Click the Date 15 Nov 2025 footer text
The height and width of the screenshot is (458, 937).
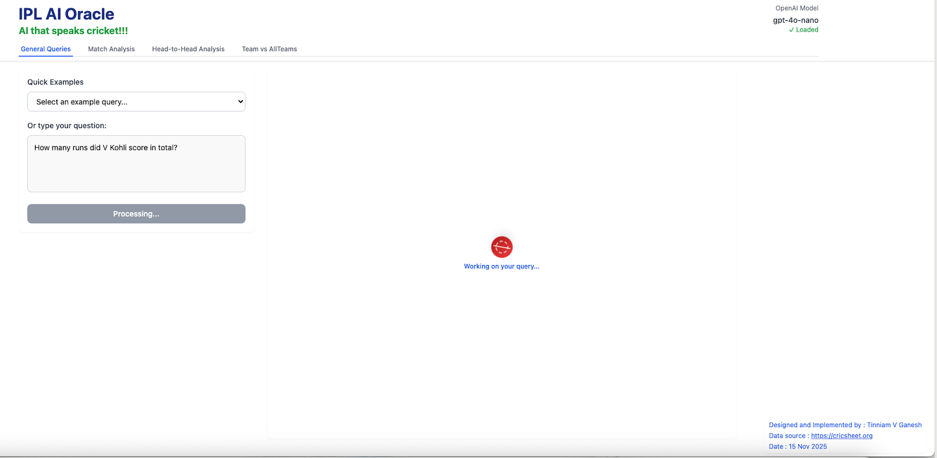point(798,447)
